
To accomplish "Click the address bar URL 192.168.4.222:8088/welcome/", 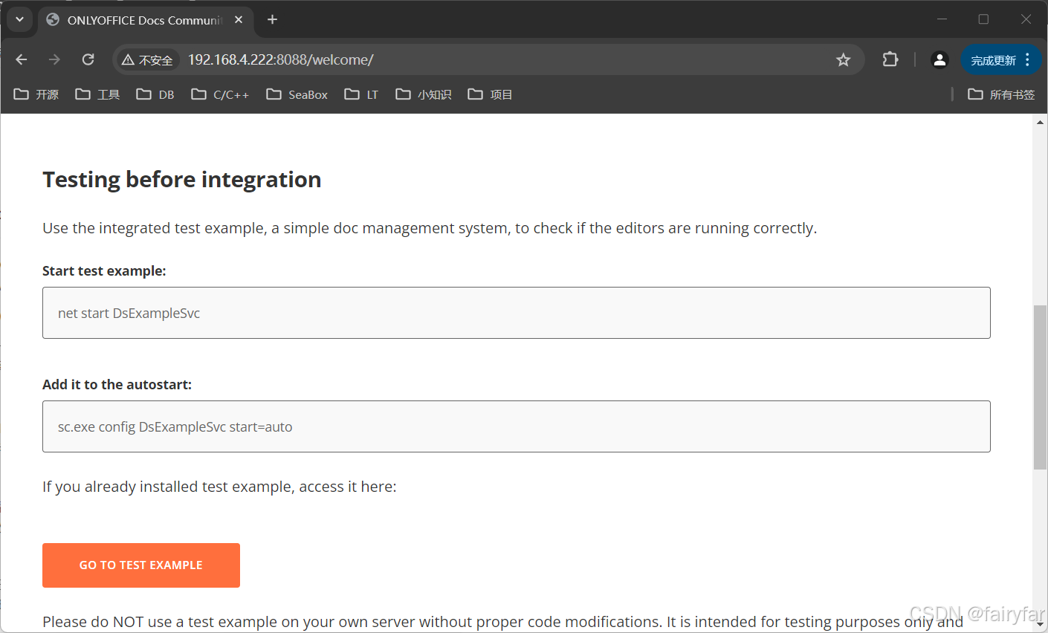I will click(x=280, y=59).
